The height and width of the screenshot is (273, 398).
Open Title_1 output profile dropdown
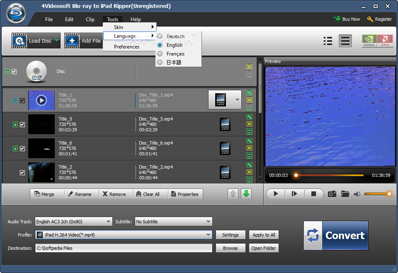click(x=237, y=99)
